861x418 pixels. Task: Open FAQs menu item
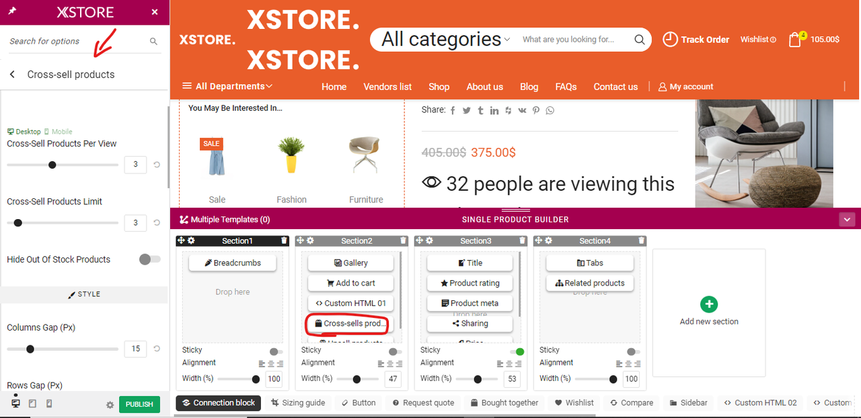[566, 87]
